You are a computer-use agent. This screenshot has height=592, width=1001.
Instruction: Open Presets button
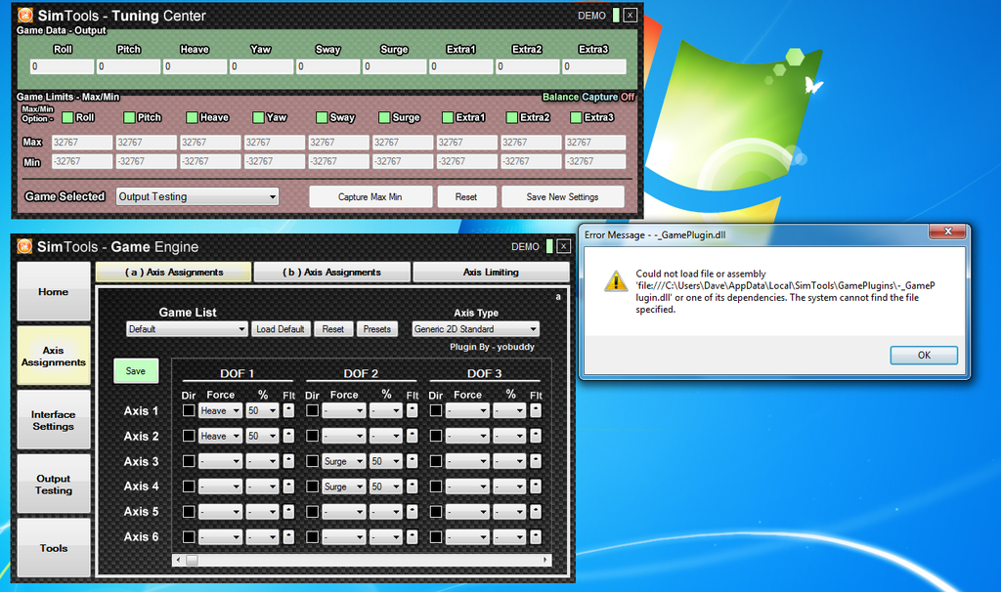coord(376,329)
